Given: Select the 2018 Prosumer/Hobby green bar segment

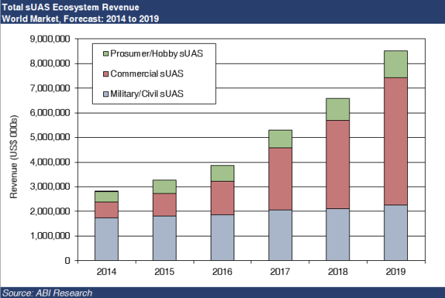Looking at the screenshot, I should click(337, 110).
